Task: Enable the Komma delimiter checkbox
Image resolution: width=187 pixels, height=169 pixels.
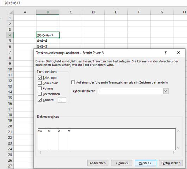Action: pyautogui.click(x=40, y=88)
